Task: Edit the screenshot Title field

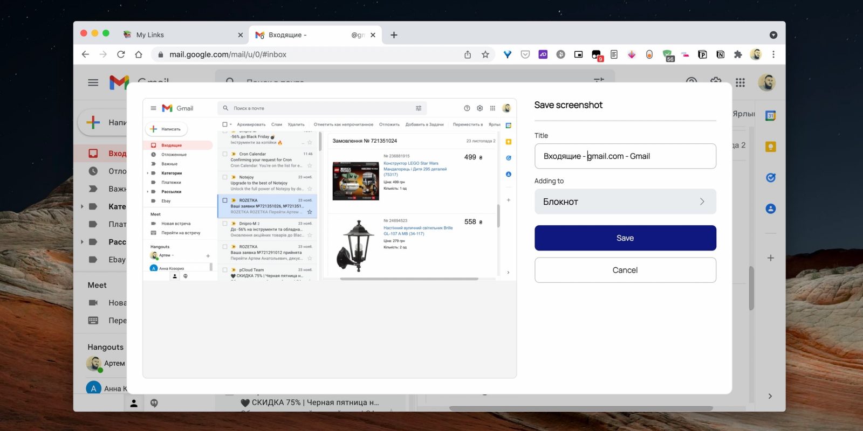Action: [625, 156]
